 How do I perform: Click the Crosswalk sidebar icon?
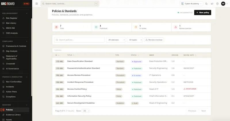(3, 64)
